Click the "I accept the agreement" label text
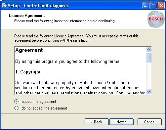 [x=38, y=102]
